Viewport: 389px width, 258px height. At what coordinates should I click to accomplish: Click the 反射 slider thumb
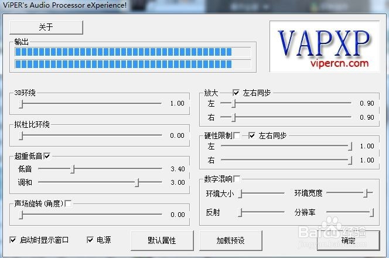click(240, 213)
